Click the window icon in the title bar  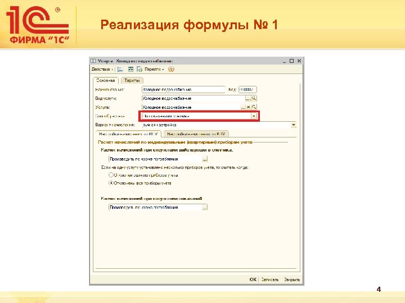tap(93, 61)
